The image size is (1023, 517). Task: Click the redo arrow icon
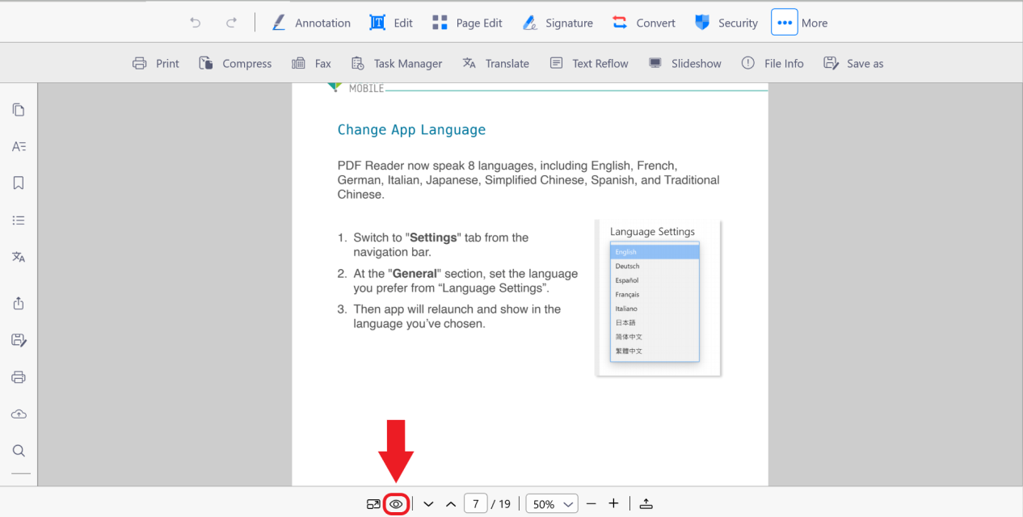coord(231,23)
